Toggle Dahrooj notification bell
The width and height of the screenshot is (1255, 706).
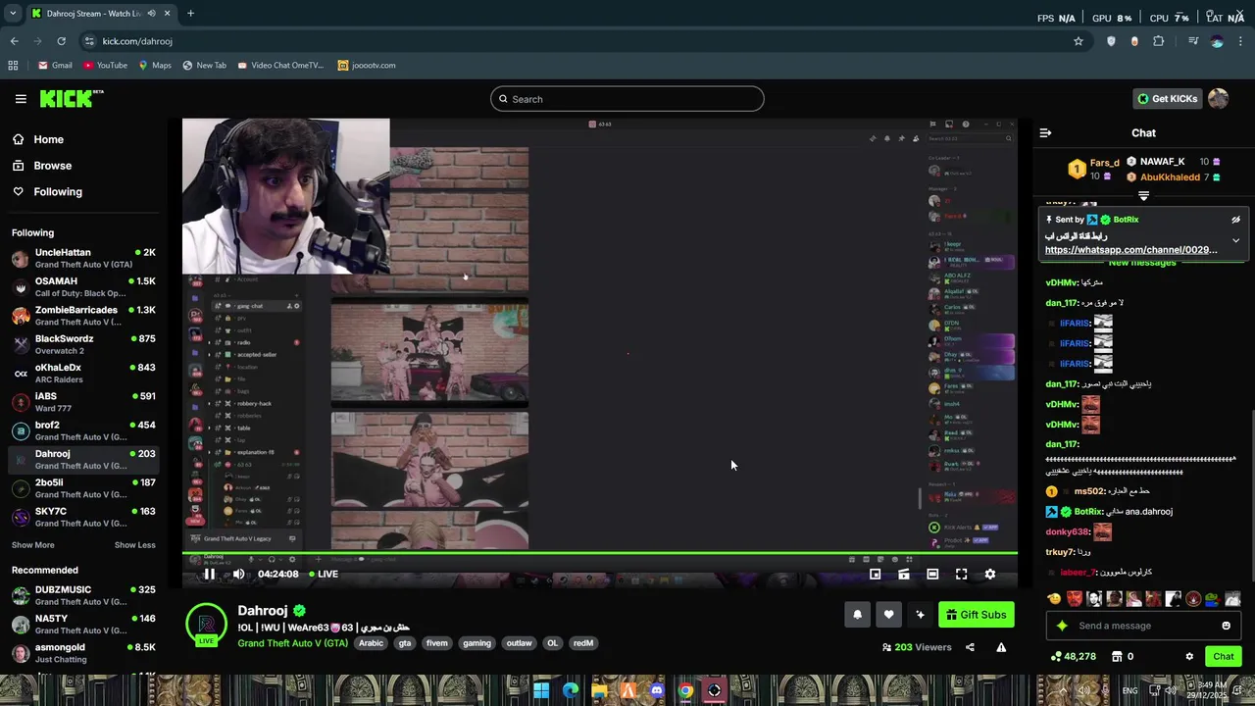tap(857, 615)
